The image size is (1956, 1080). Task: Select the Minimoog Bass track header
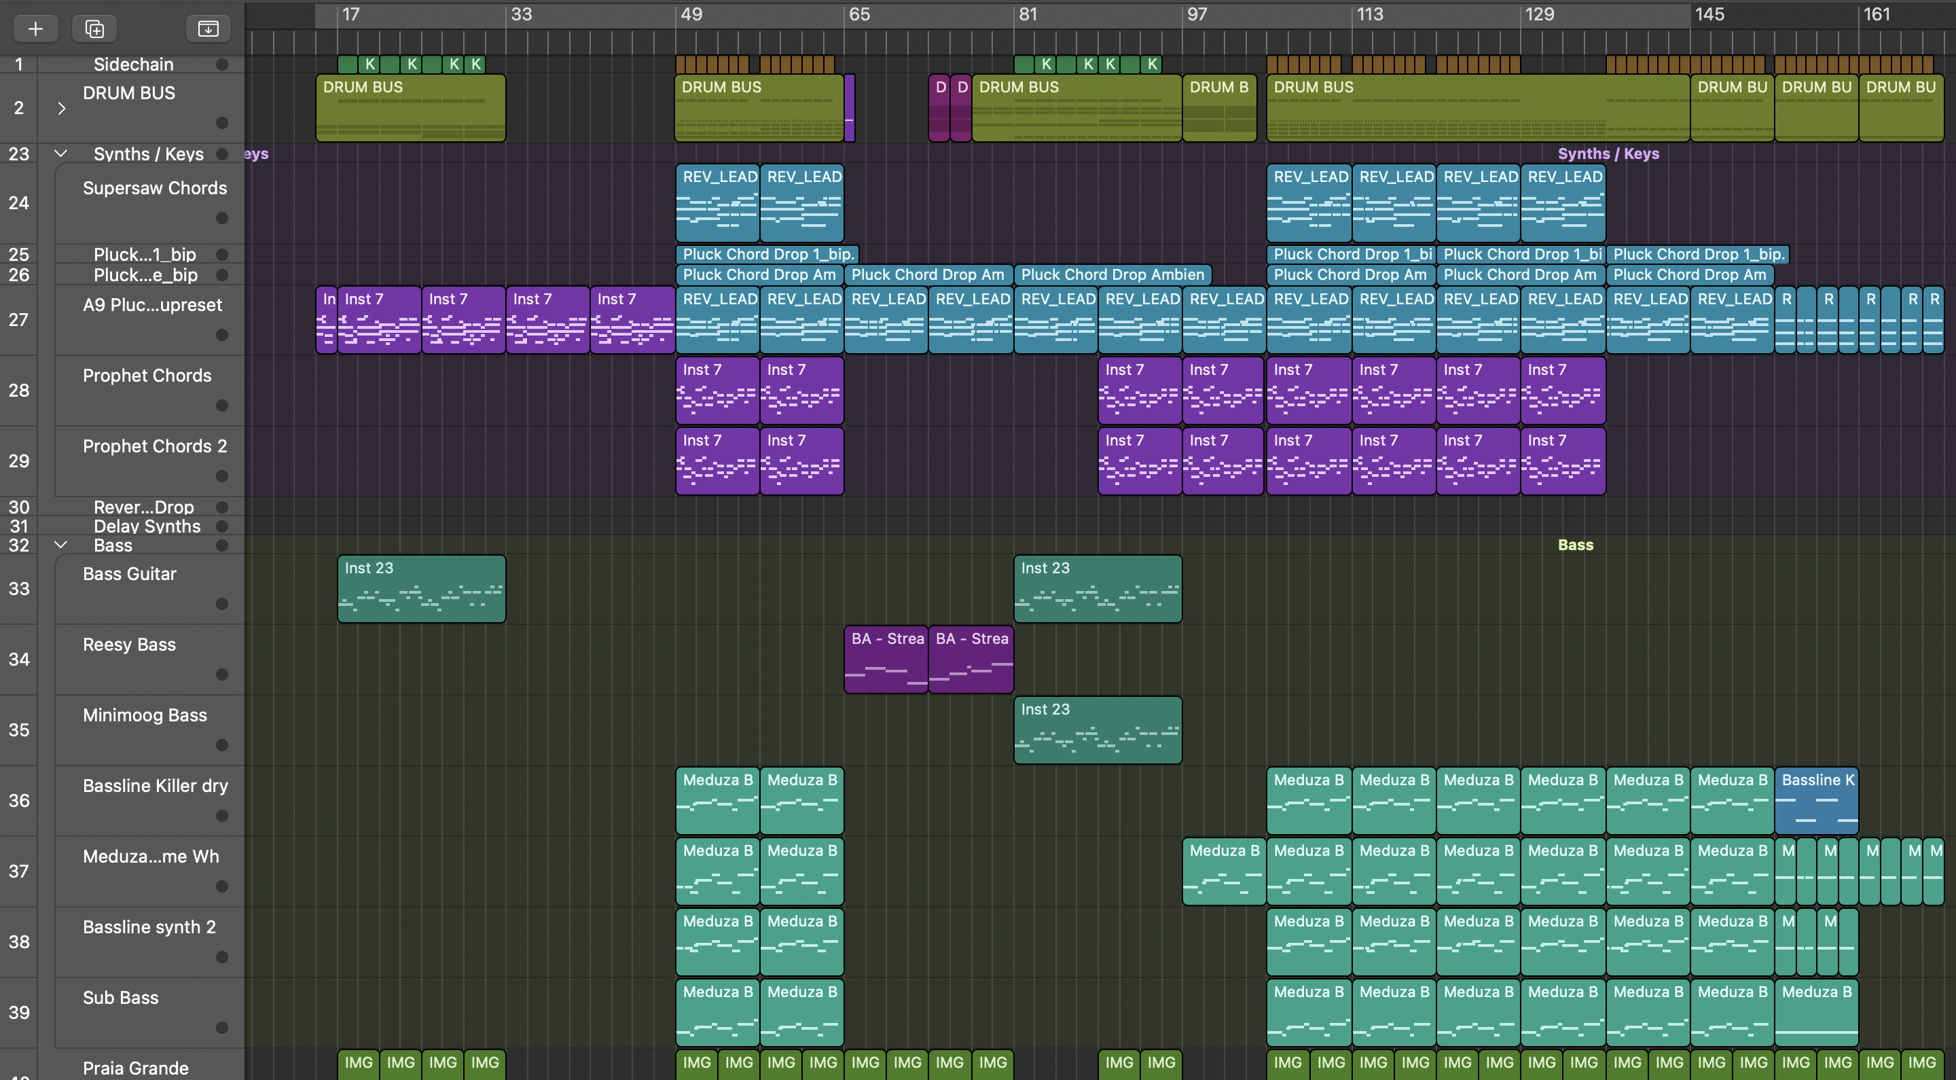tap(144, 715)
